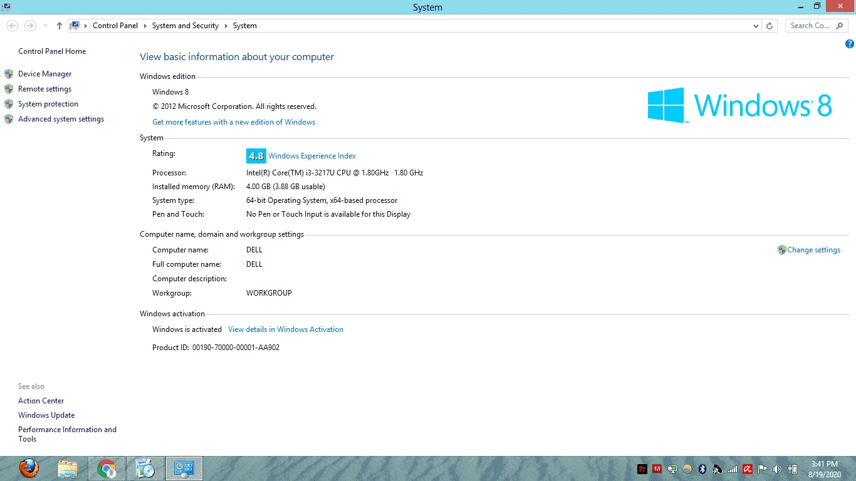
Task: Go up one level with Up arrow
Action: point(60,26)
